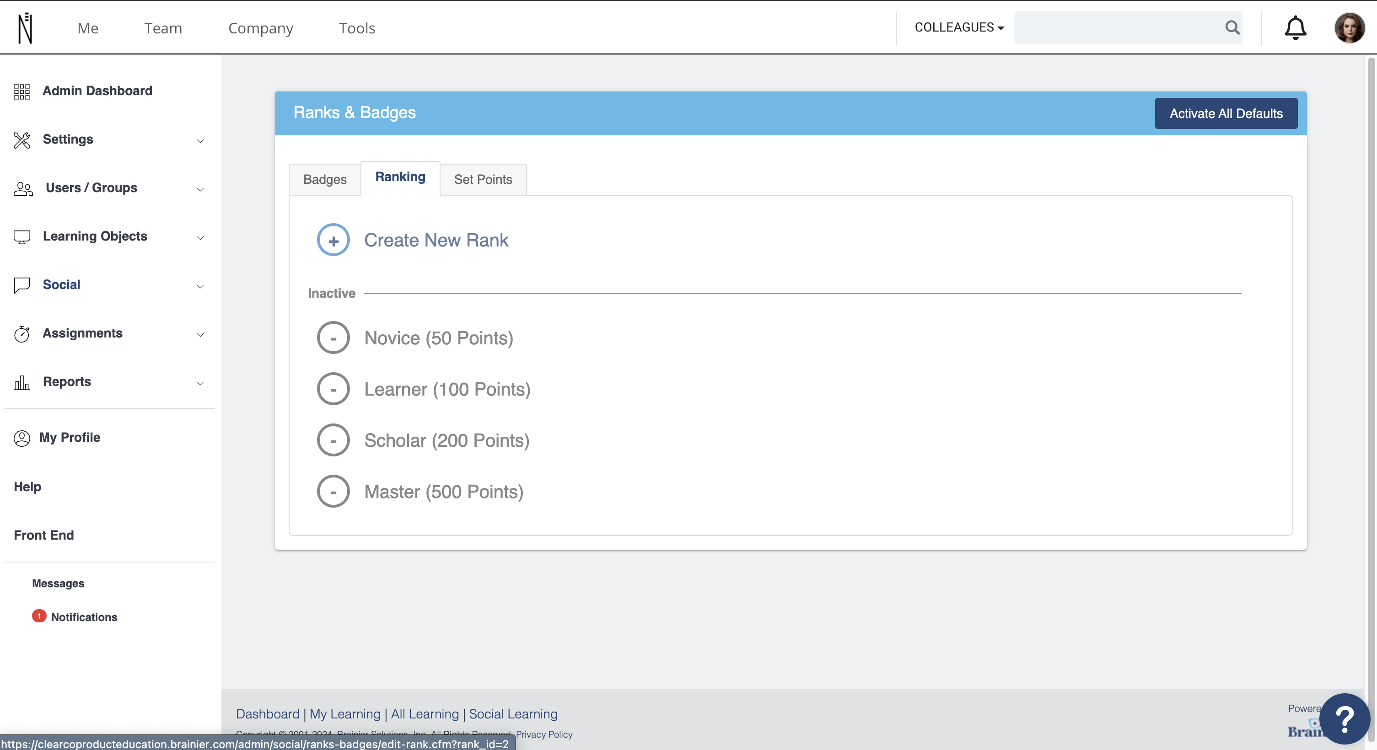Toggle the Scholar rank minus circle
1377x750 pixels.
[x=333, y=440]
